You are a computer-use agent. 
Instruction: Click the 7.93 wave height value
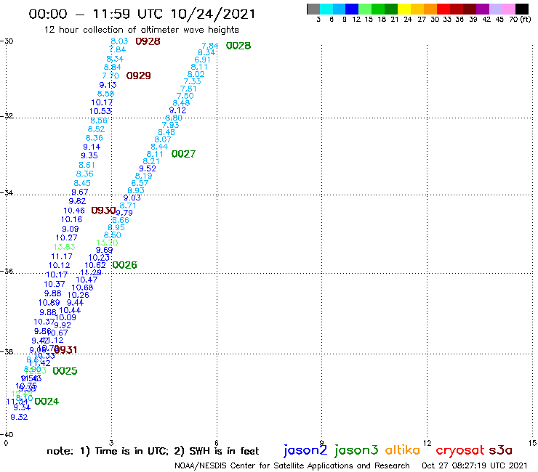click(171, 126)
